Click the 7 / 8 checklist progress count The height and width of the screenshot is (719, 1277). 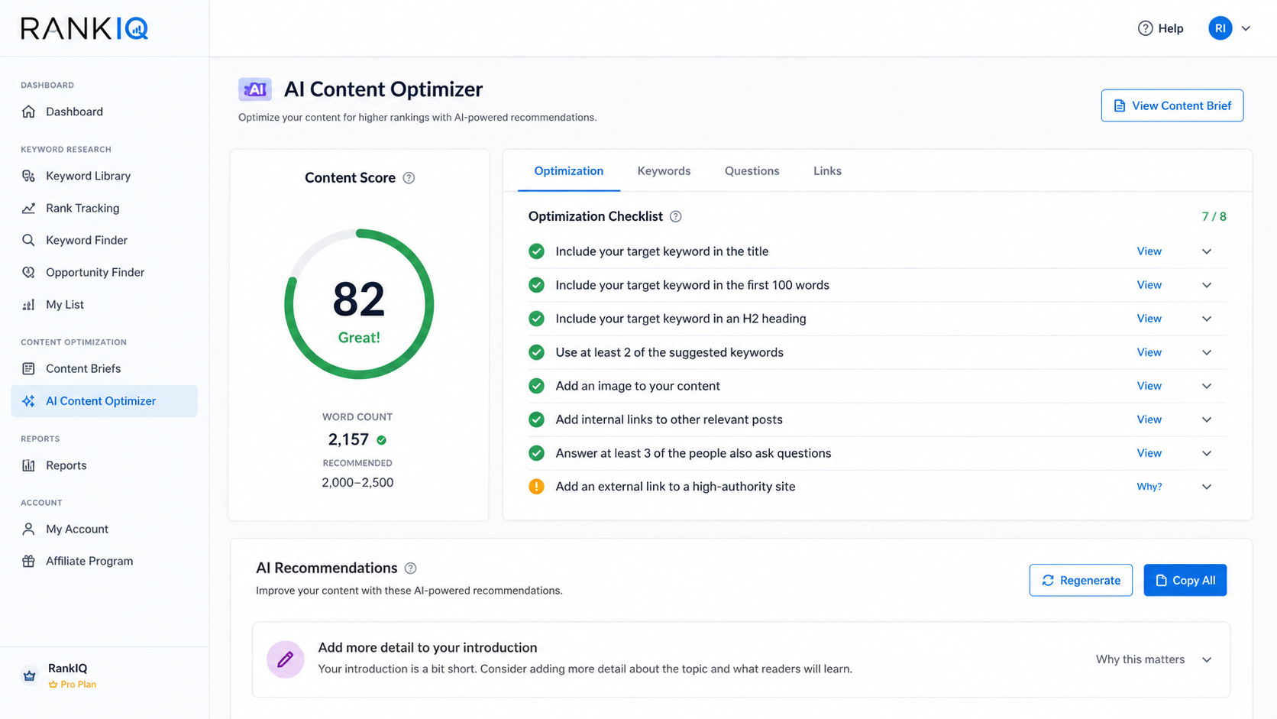(1214, 216)
